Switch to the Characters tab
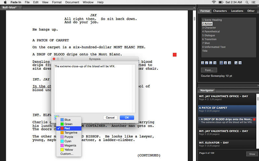 click(220, 11)
